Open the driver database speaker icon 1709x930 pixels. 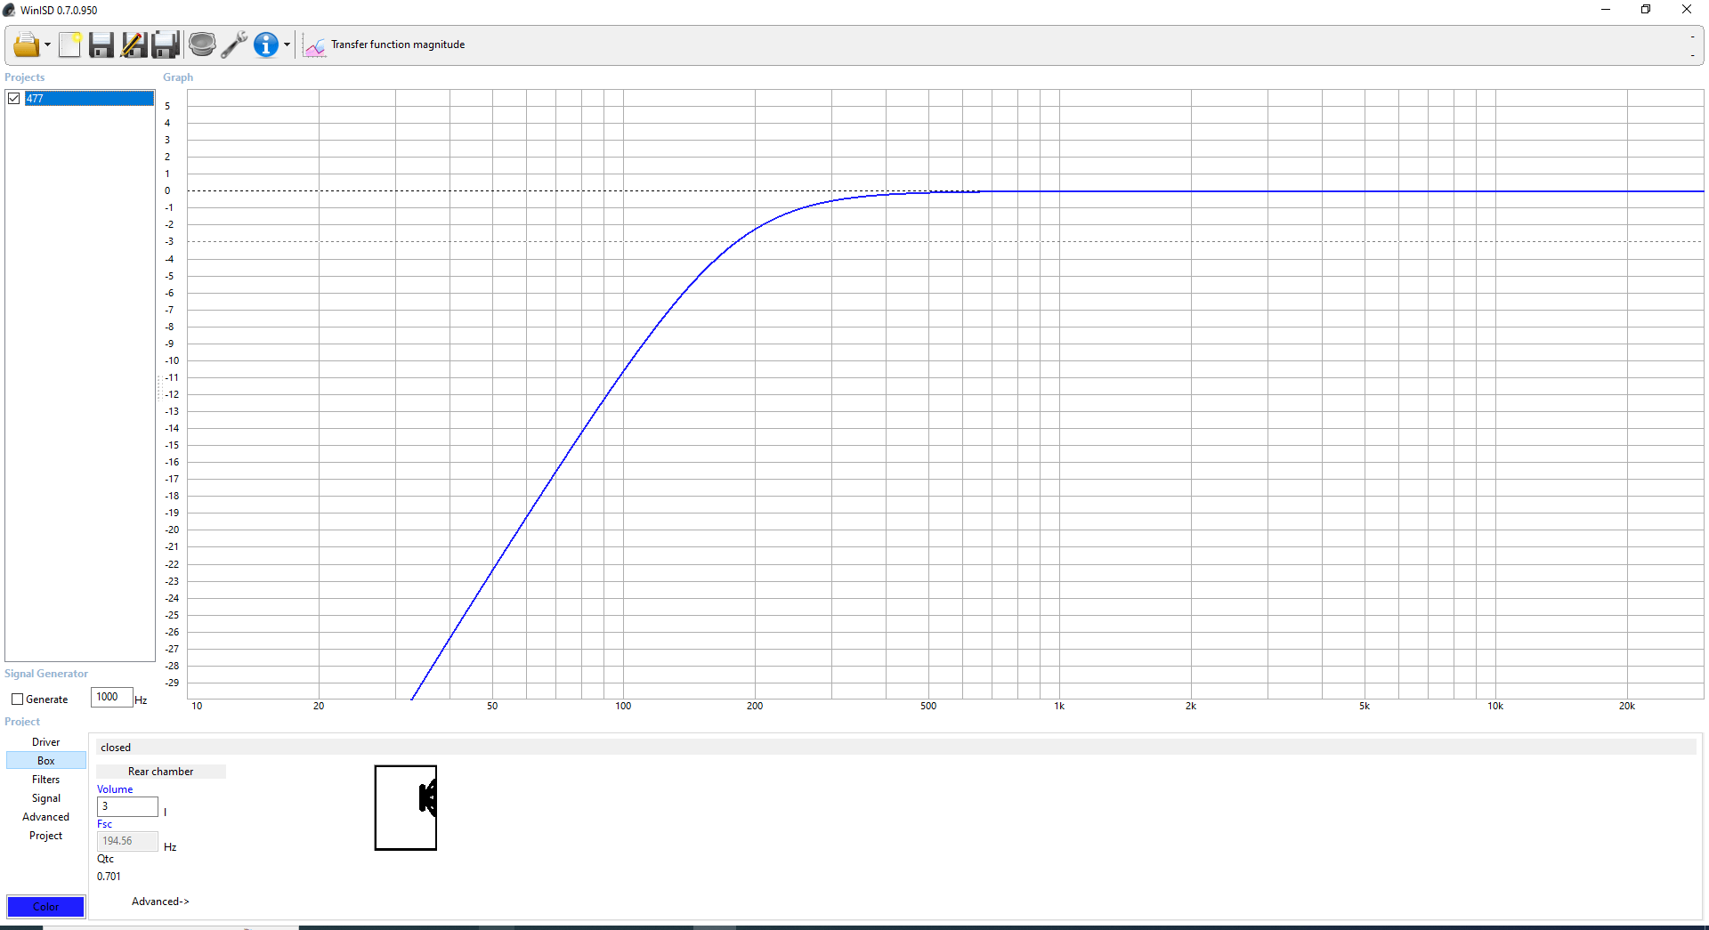(202, 44)
